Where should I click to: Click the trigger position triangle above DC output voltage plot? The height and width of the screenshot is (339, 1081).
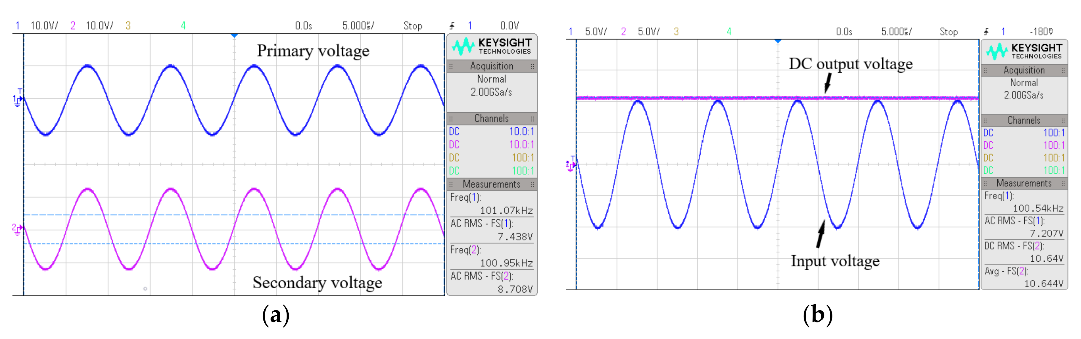778,41
